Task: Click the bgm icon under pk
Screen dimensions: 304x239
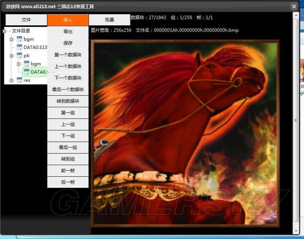Action: pyautogui.click(x=27, y=64)
